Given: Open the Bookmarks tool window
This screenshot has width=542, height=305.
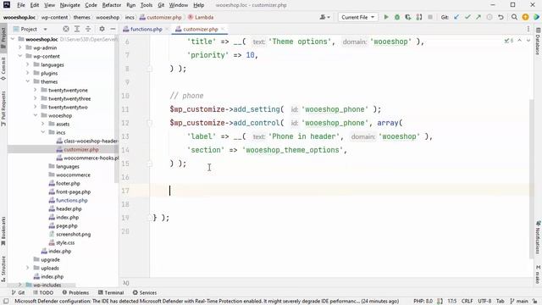Looking at the screenshot, I should pos(3,231).
